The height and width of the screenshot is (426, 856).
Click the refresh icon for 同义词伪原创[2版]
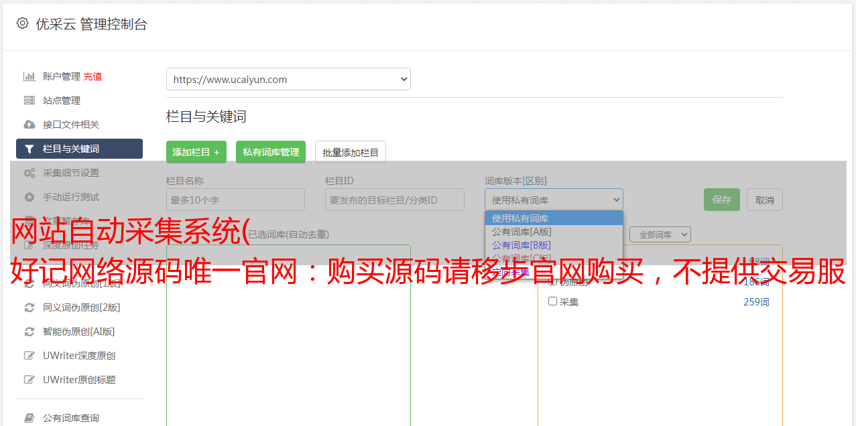(29, 307)
